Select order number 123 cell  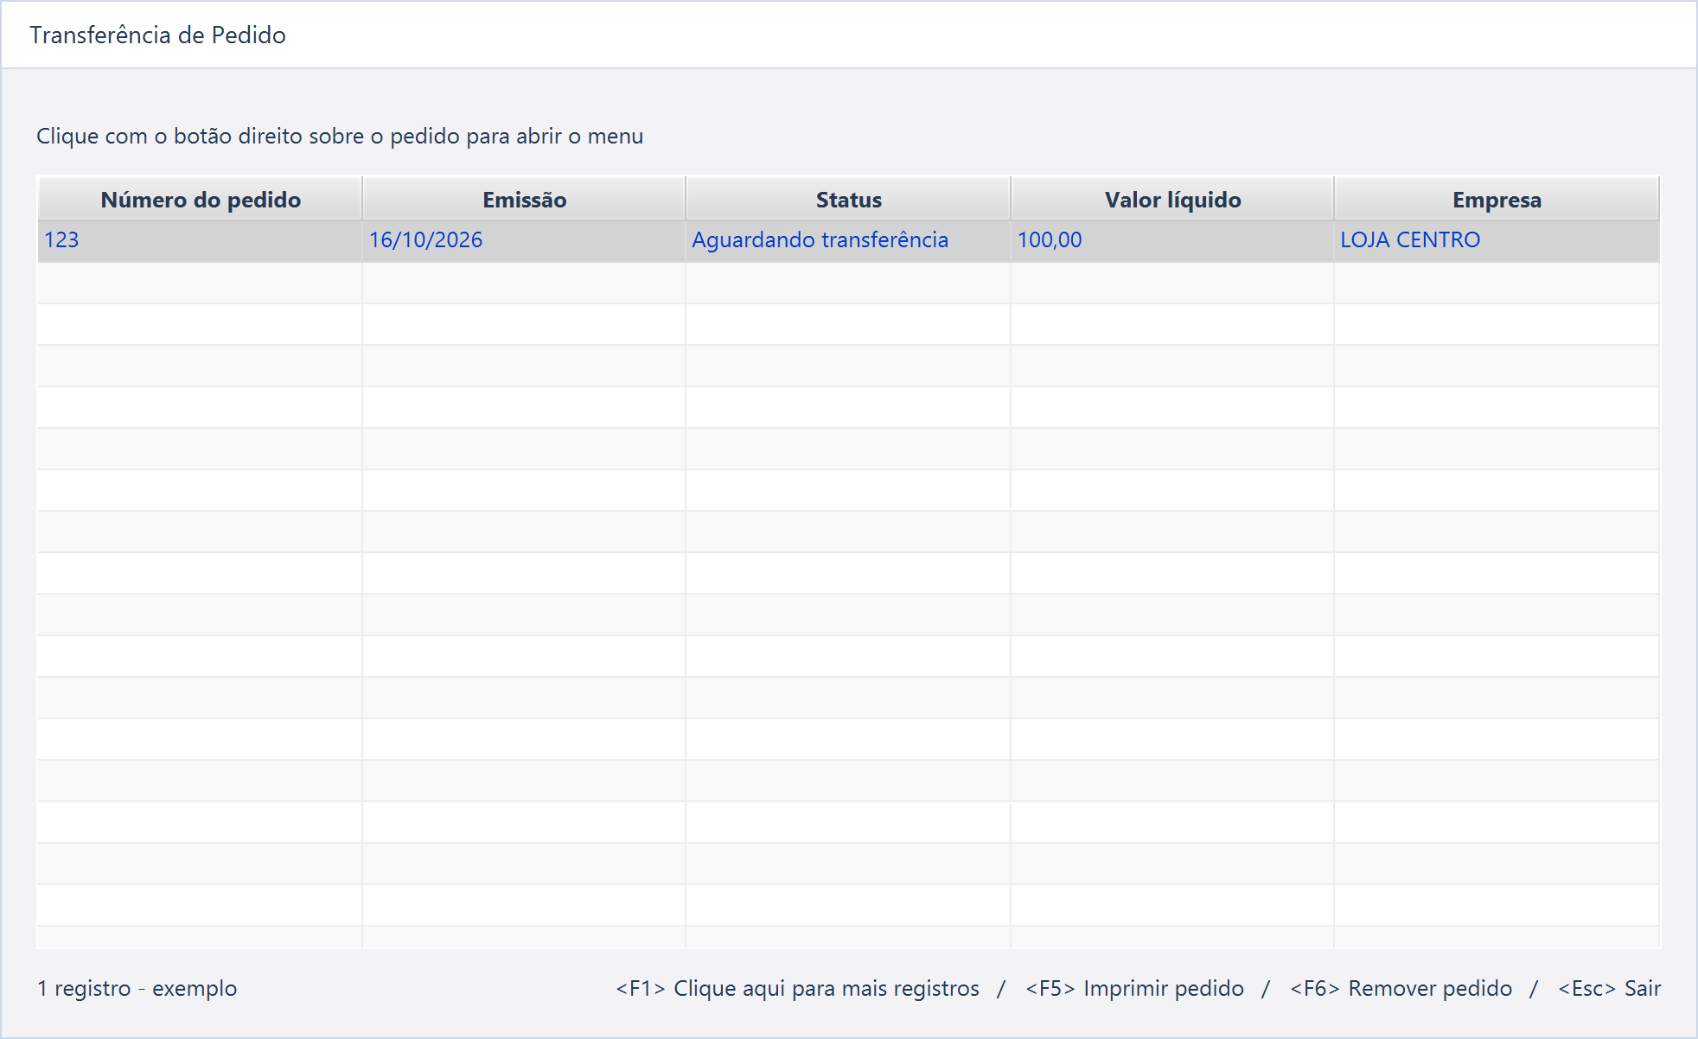[200, 240]
